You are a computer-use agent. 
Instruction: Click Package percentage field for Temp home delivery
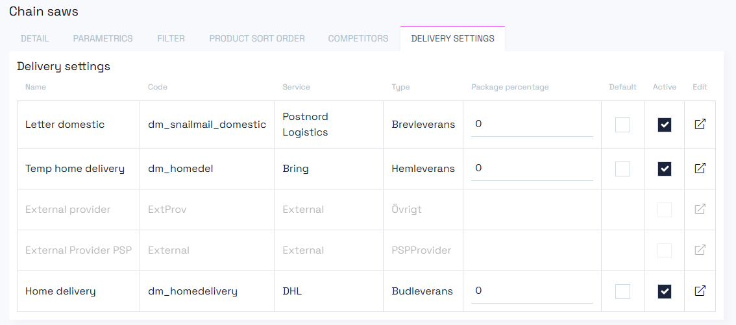(x=532, y=168)
